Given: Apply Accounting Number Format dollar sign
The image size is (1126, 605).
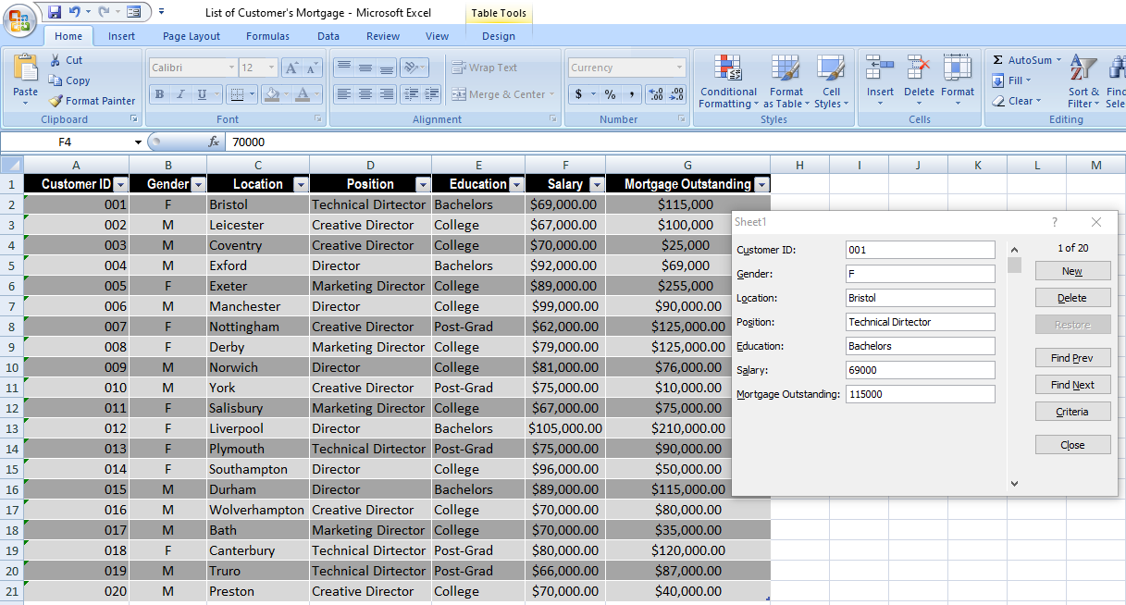Looking at the screenshot, I should (x=579, y=94).
